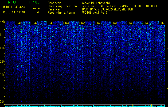
Task: Click the Observer label
Action: pos(54,3)
